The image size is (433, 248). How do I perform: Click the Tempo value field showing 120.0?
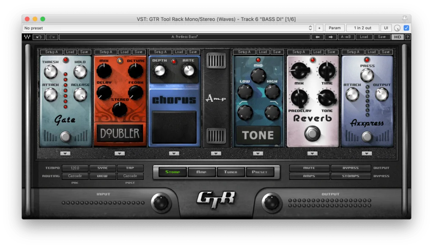coord(75,168)
